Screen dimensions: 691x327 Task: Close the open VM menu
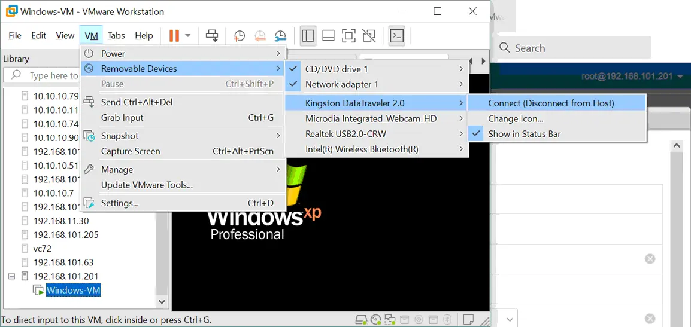click(91, 36)
